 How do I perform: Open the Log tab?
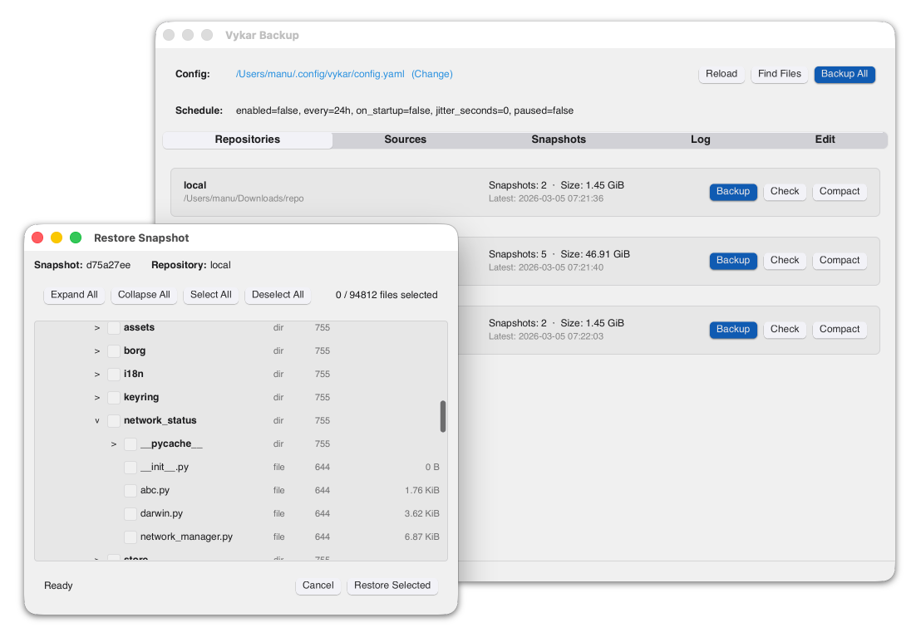coord(700,140)
